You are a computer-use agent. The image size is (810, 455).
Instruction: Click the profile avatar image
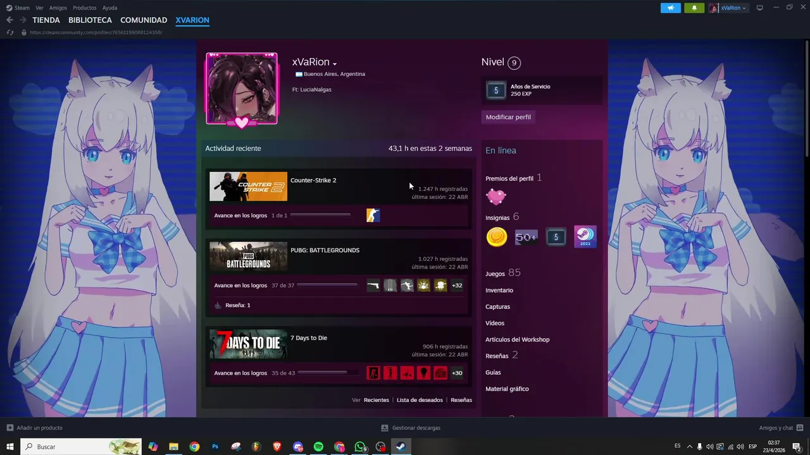242,88
